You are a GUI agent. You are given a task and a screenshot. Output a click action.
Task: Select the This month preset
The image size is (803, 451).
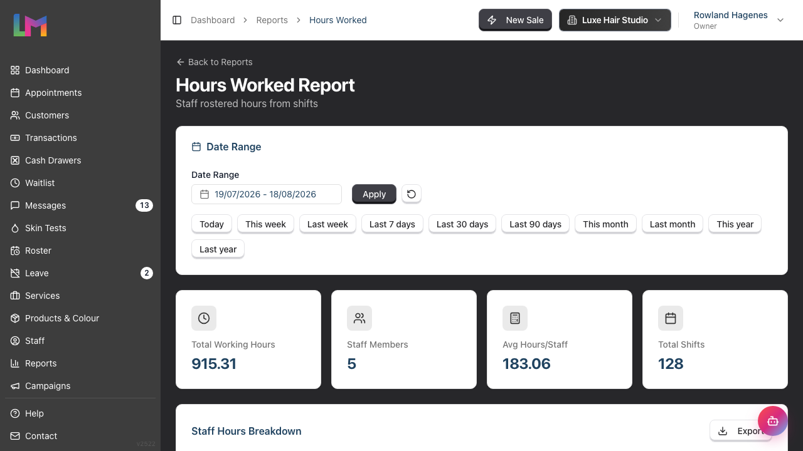(605, 224)
